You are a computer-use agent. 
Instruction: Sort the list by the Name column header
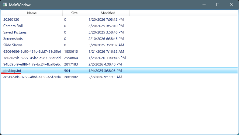click(x=32, y=13)
